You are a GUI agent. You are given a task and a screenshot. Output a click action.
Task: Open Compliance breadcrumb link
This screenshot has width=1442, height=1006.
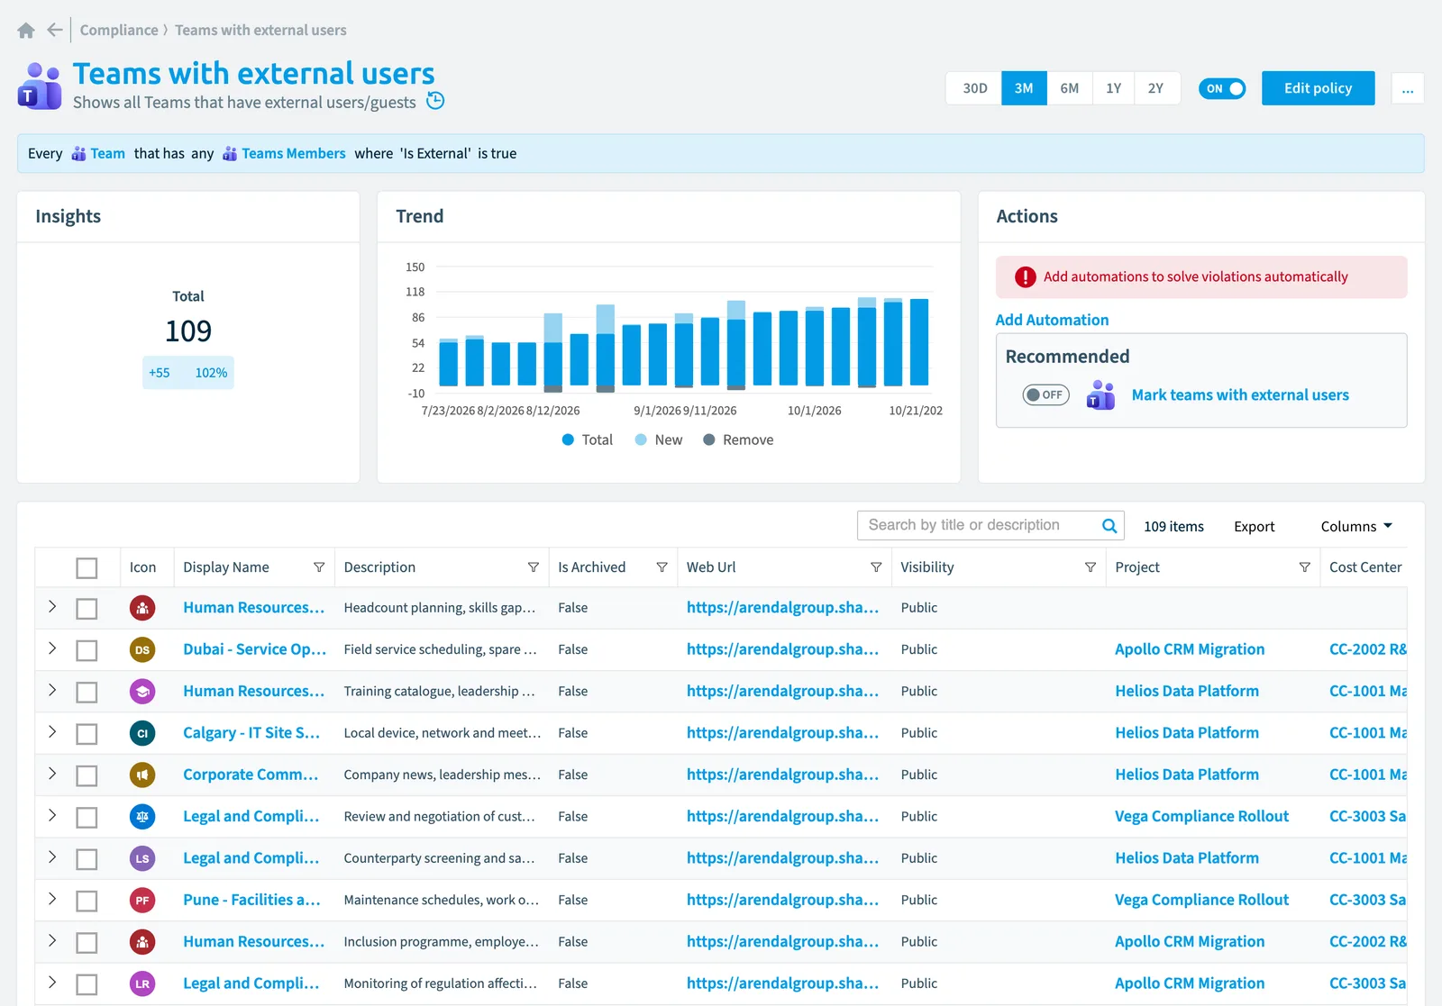point(119,30)
